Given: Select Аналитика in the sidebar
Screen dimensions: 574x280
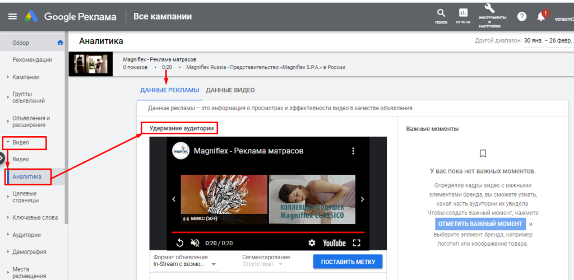Looking at the screenshot, I should click(27, 176).
